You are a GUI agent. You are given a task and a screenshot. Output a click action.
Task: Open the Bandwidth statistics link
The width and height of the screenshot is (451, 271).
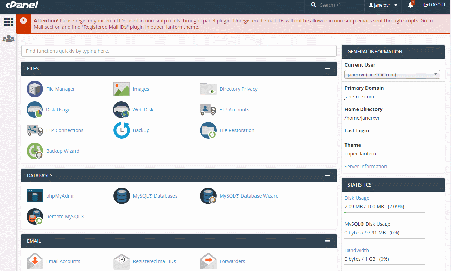pos(357,250)
